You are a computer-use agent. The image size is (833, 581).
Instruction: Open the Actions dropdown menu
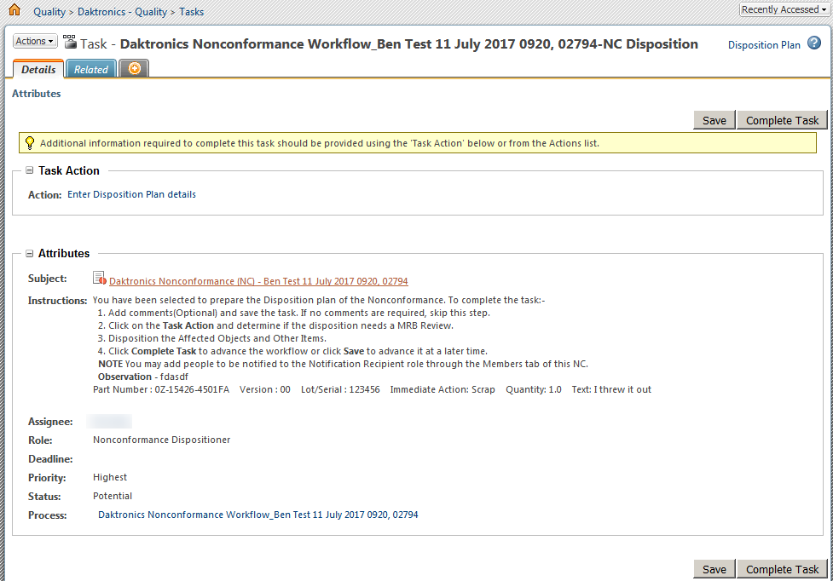[x=35, y=42]
